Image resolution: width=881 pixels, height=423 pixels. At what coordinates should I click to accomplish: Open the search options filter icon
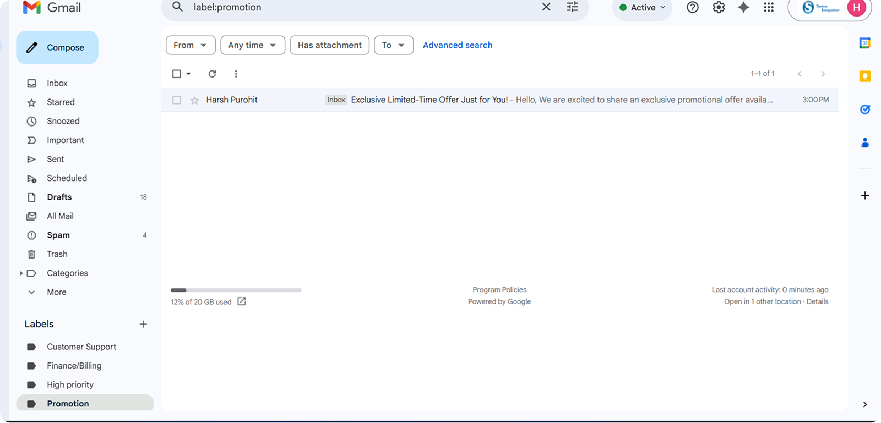[572, 7]
